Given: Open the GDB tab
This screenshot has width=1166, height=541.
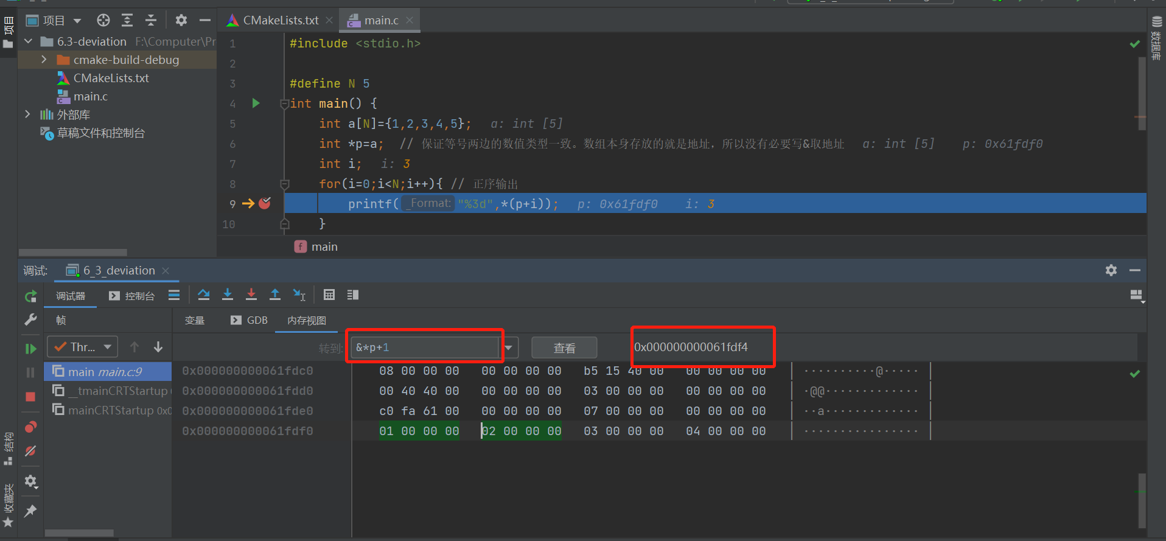Looking at the screenshot, I should point(250,320).
